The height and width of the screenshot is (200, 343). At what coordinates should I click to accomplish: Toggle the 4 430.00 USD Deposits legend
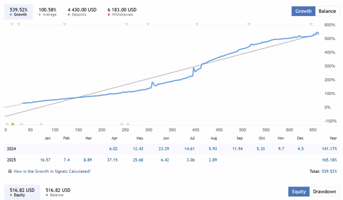click(82, 12)
